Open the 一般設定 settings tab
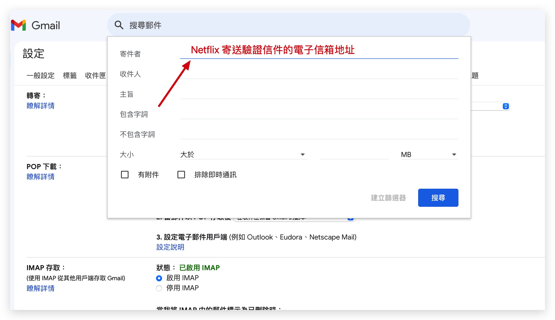This screenshot has height=320, width=555. tap(41, 75)
